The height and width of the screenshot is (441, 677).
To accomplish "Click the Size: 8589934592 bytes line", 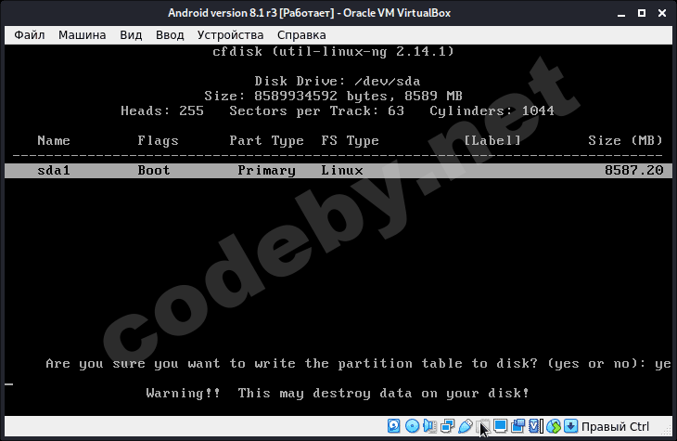I will [x=333, y=96].
